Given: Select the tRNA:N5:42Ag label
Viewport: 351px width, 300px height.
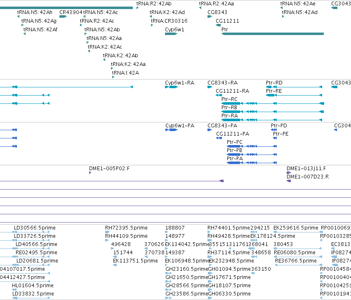Looking at the screenshot, I should [x=39, y=21].
